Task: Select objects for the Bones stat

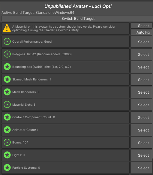Action: 141,143
